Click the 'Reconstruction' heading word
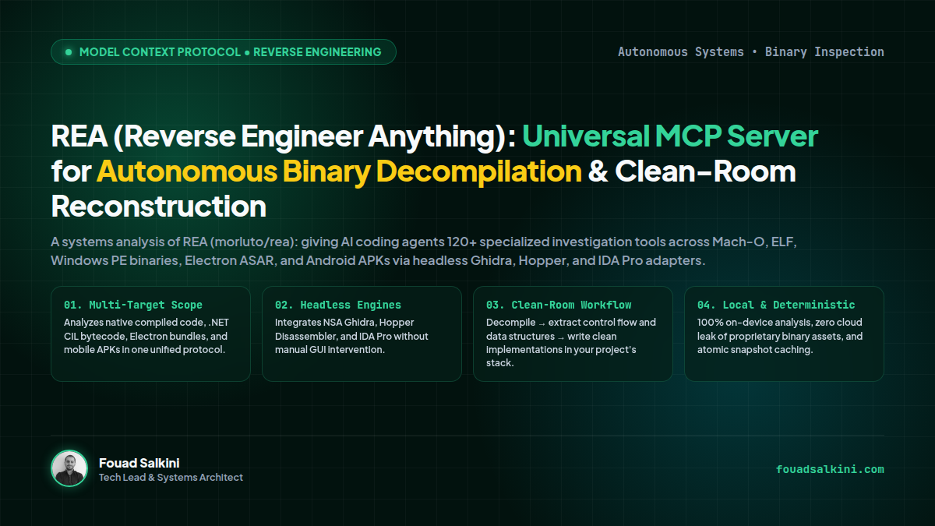The width and height of the screenshot is (935, 526). [158, 207]
